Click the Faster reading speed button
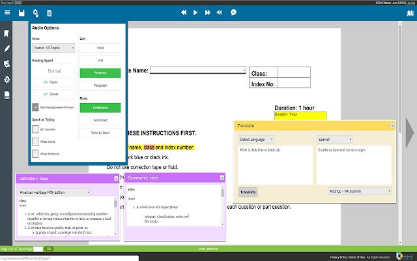Screen dimensions: 417x261 pyautogui.click(x=53, y=82)
